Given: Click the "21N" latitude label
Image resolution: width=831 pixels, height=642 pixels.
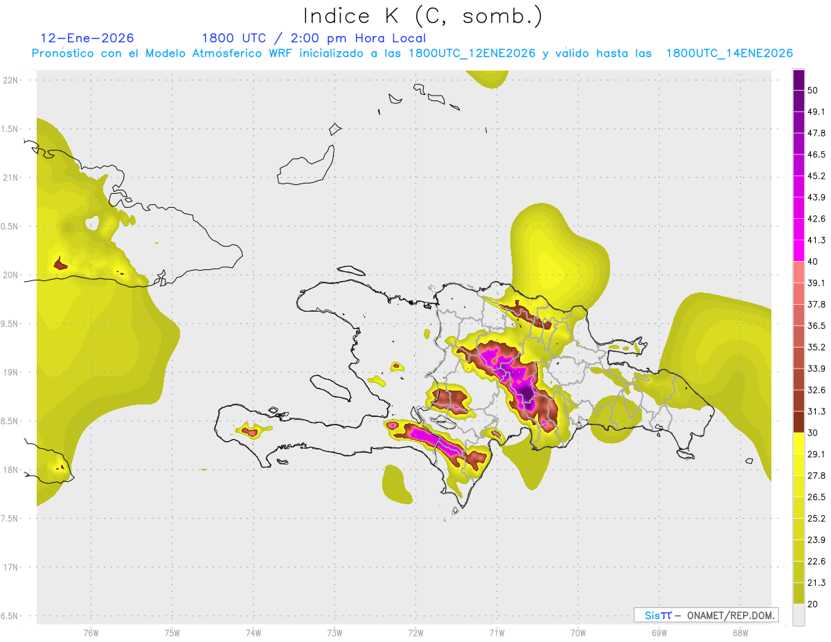Looking at the screenshot, I should point(10,177).
